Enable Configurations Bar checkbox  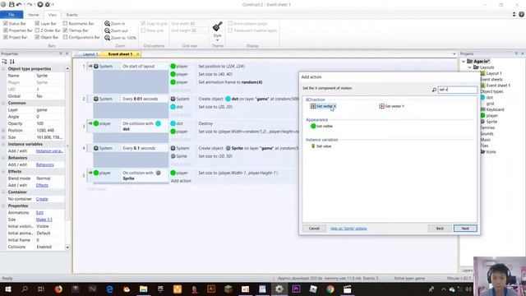tap(66, 37)
